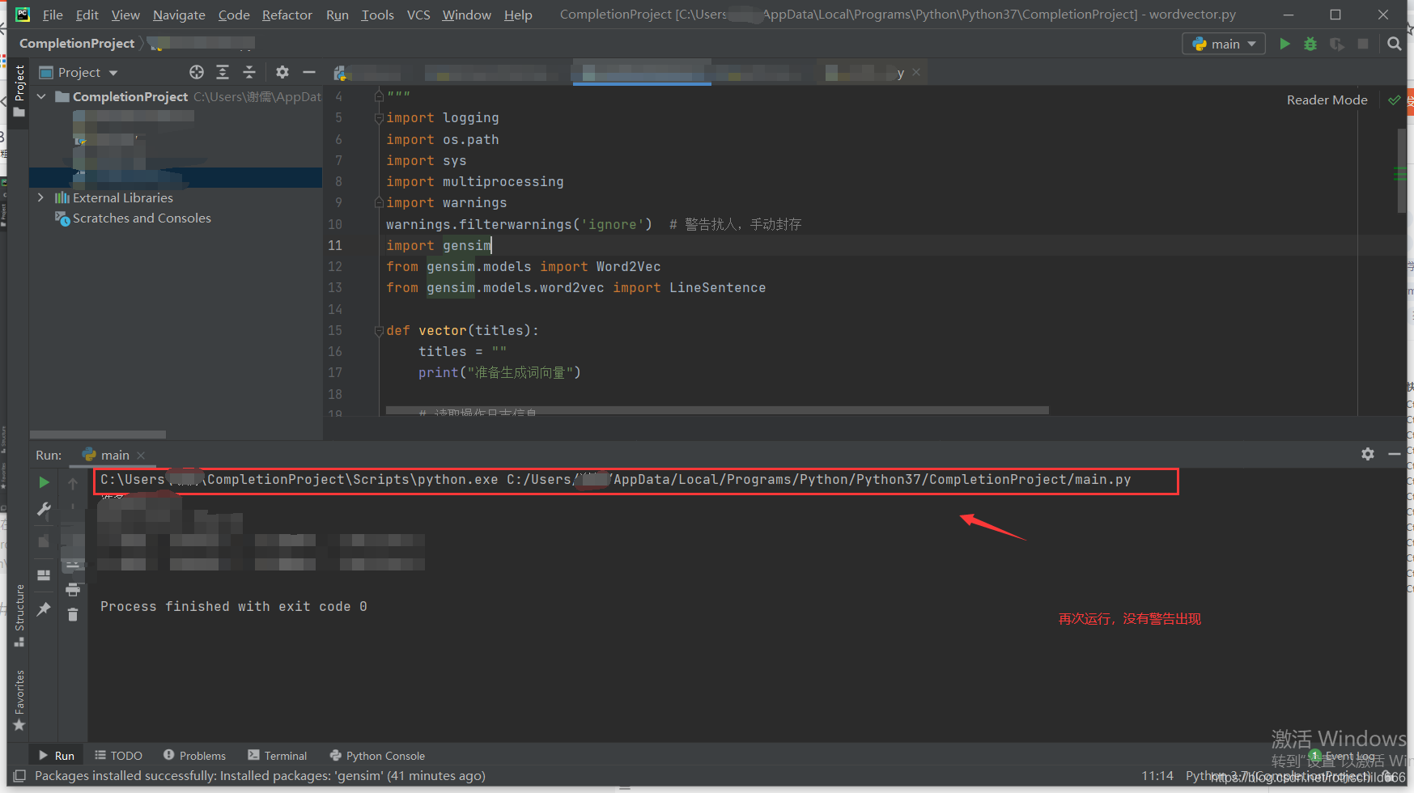Viewport: 1414px width, 793px height.
Task: Toggle Reader Mode in the editor
Action: tap(1327, 100)
